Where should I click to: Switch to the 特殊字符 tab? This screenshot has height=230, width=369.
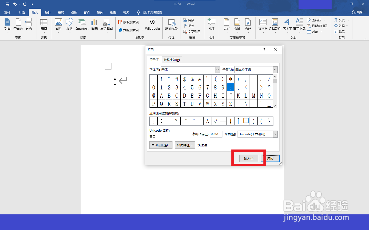172,60
